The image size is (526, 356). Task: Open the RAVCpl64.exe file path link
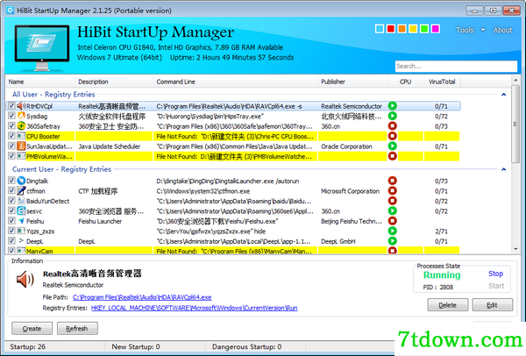142,297
